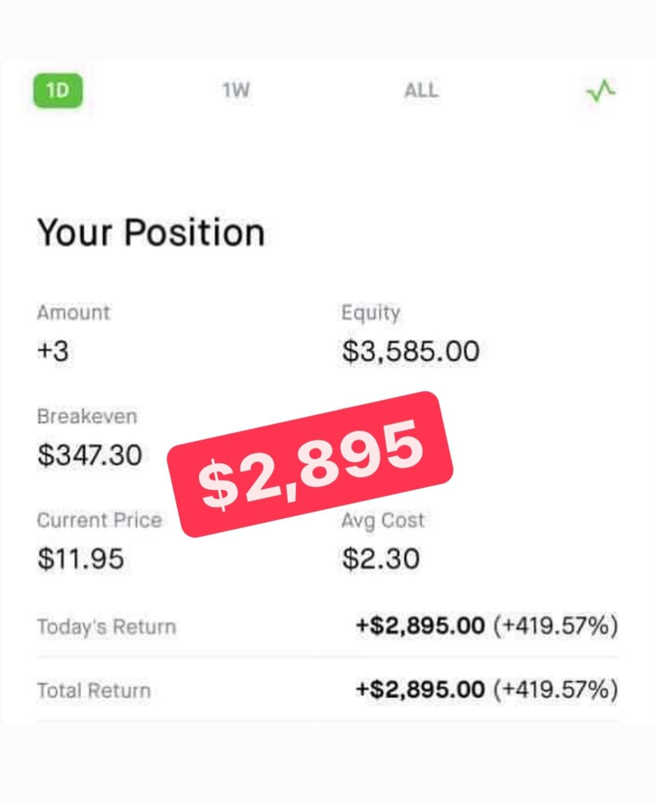Select Today's Return amount +$2,895.00

coord(420,625)
